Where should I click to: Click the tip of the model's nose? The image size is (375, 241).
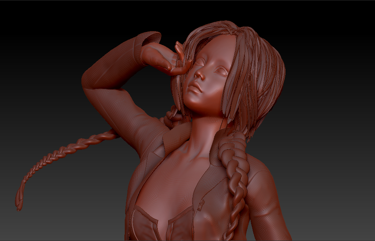coord(198,76)
